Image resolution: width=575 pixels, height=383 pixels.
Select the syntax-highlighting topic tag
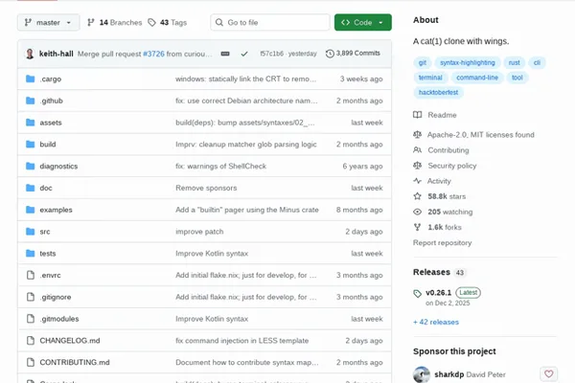468,62
